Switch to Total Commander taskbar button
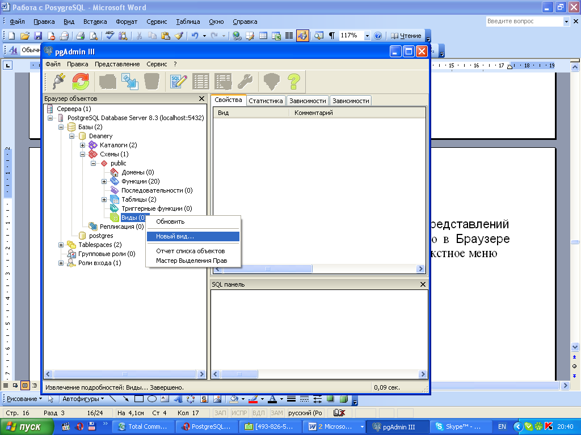This screenshot has height=435, width=581. (x=143, y=427)
